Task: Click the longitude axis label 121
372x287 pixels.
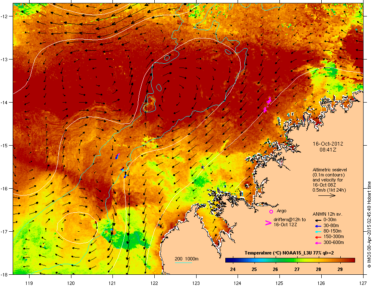Action: (x=112, y=283)
